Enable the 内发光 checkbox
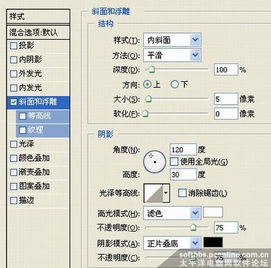 click(x=13, y=88)
